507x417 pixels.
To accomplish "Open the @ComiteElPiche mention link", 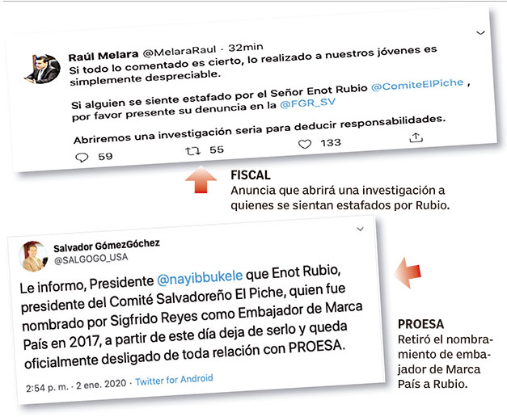I will (x=417, y=85).
